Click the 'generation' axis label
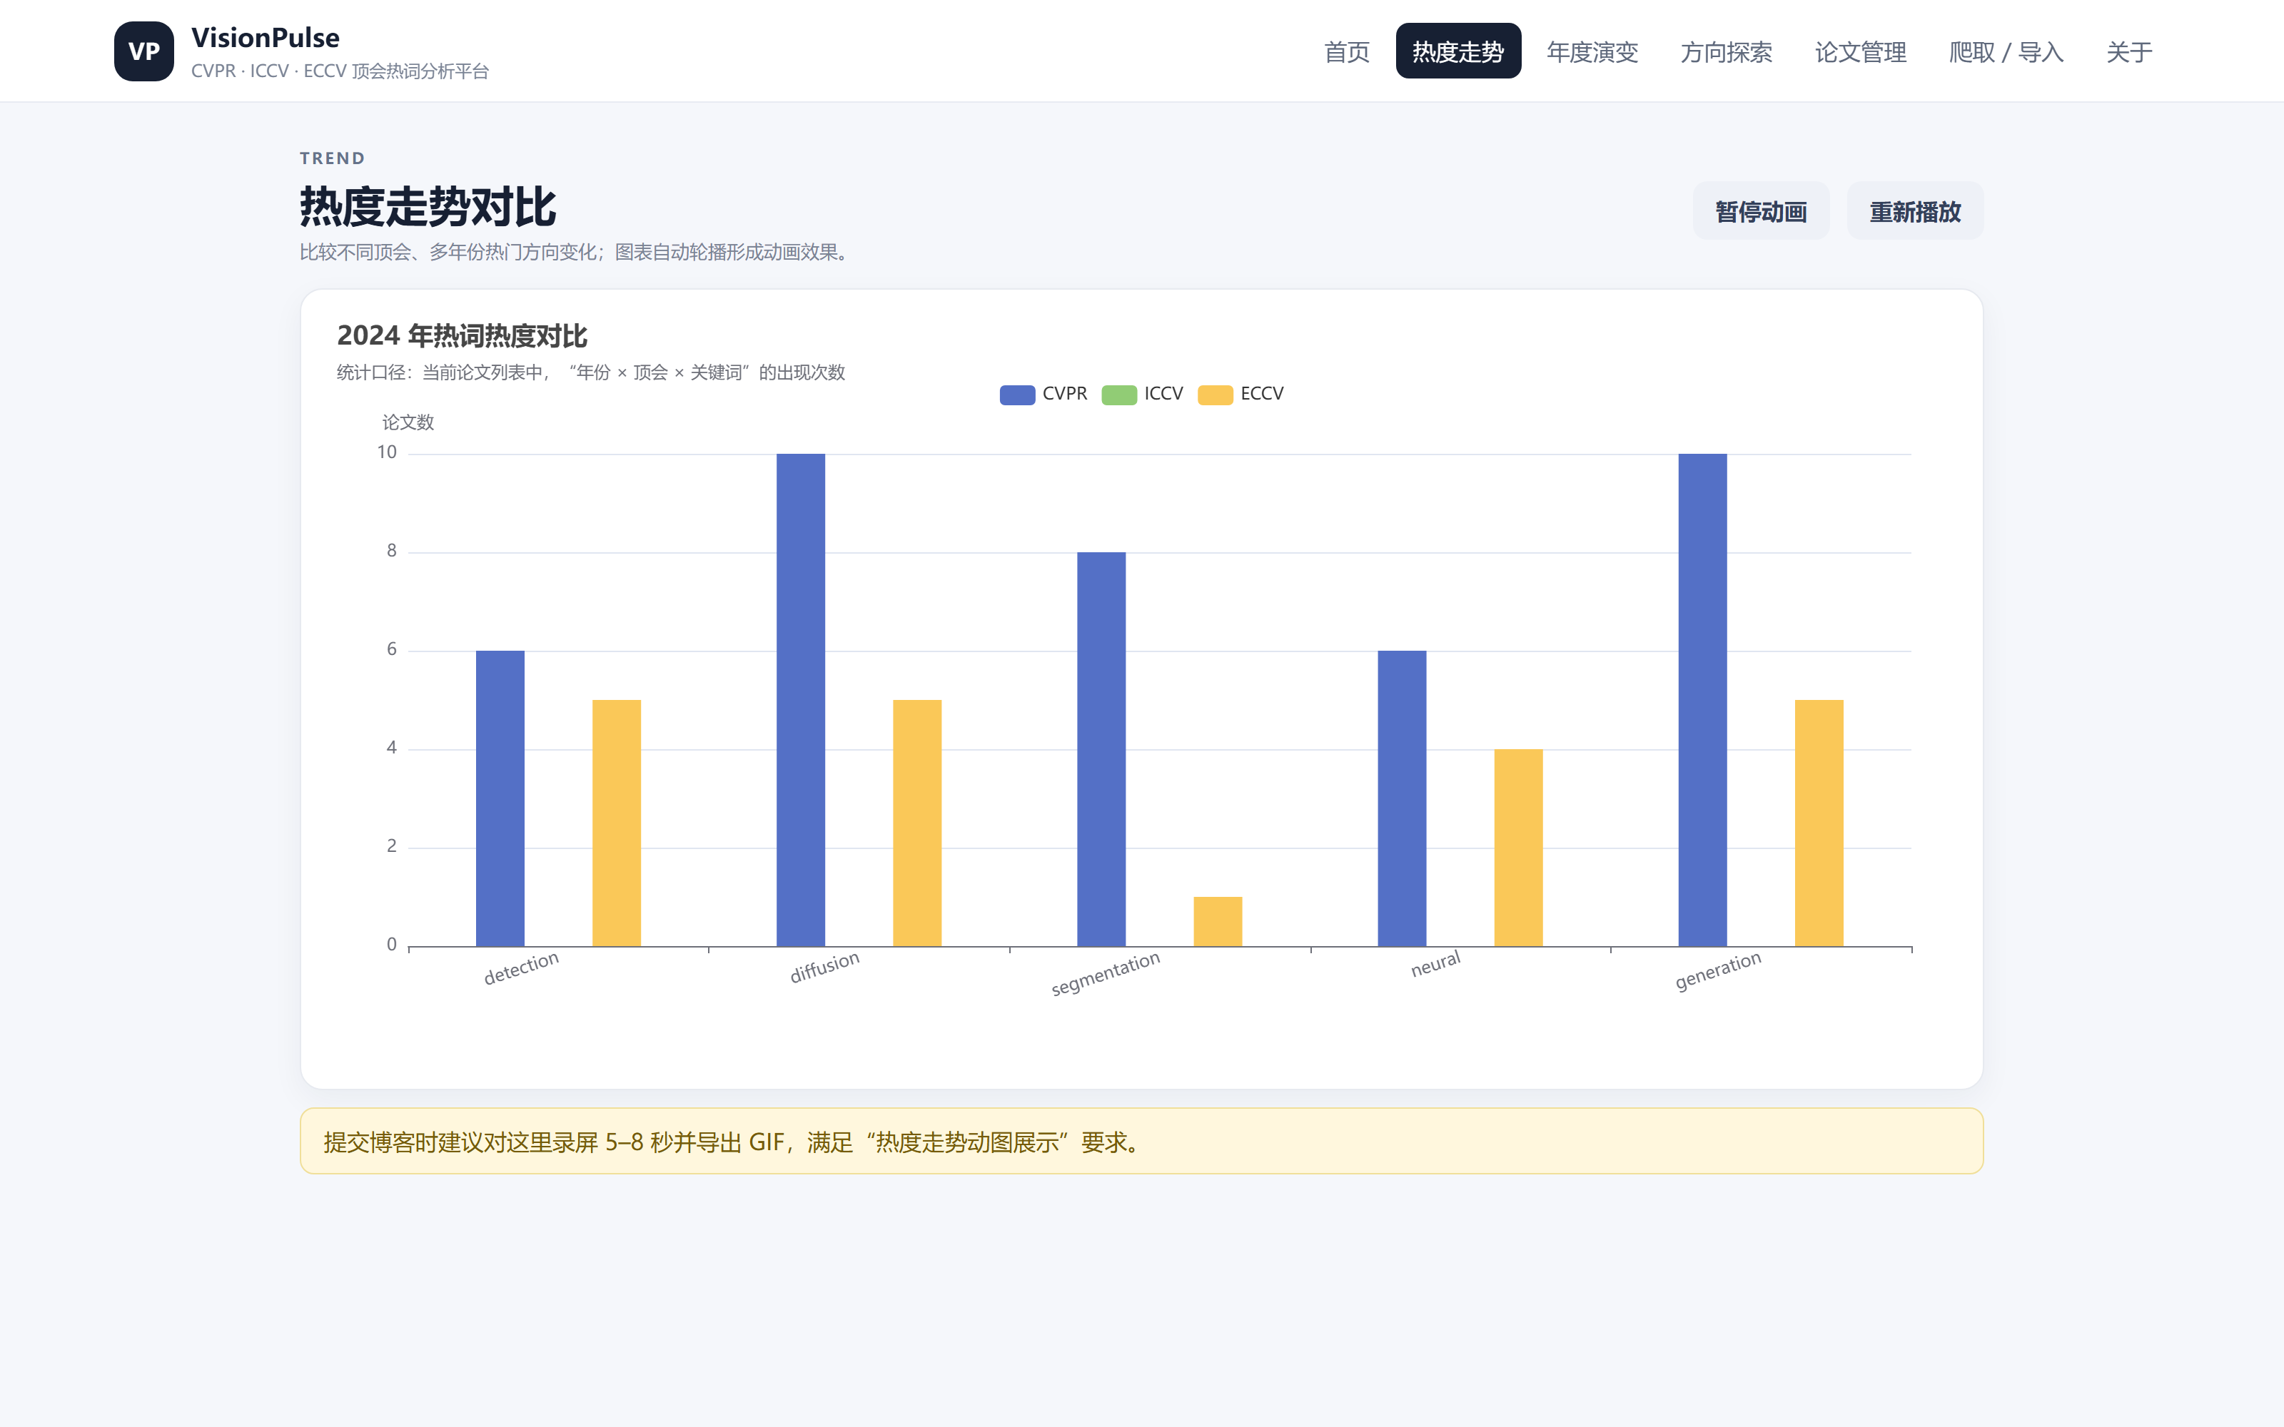 click(1718, 971)
